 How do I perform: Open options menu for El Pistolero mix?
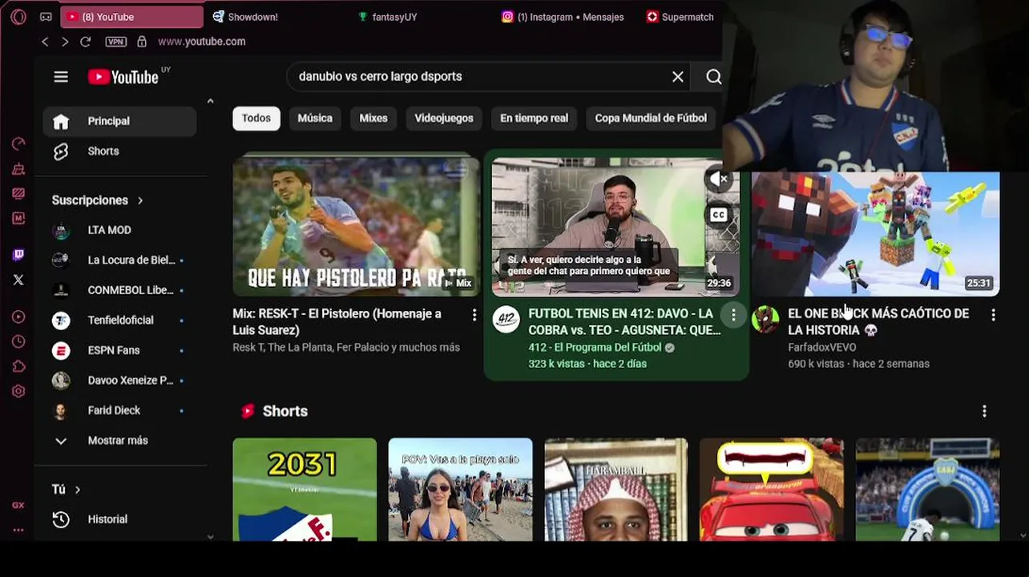click(474, 315)
